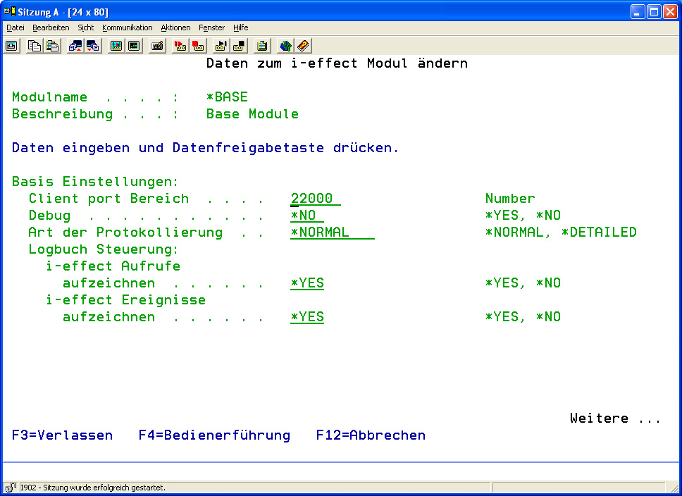Select the Art der Protokollierung field

coord(332,232)
